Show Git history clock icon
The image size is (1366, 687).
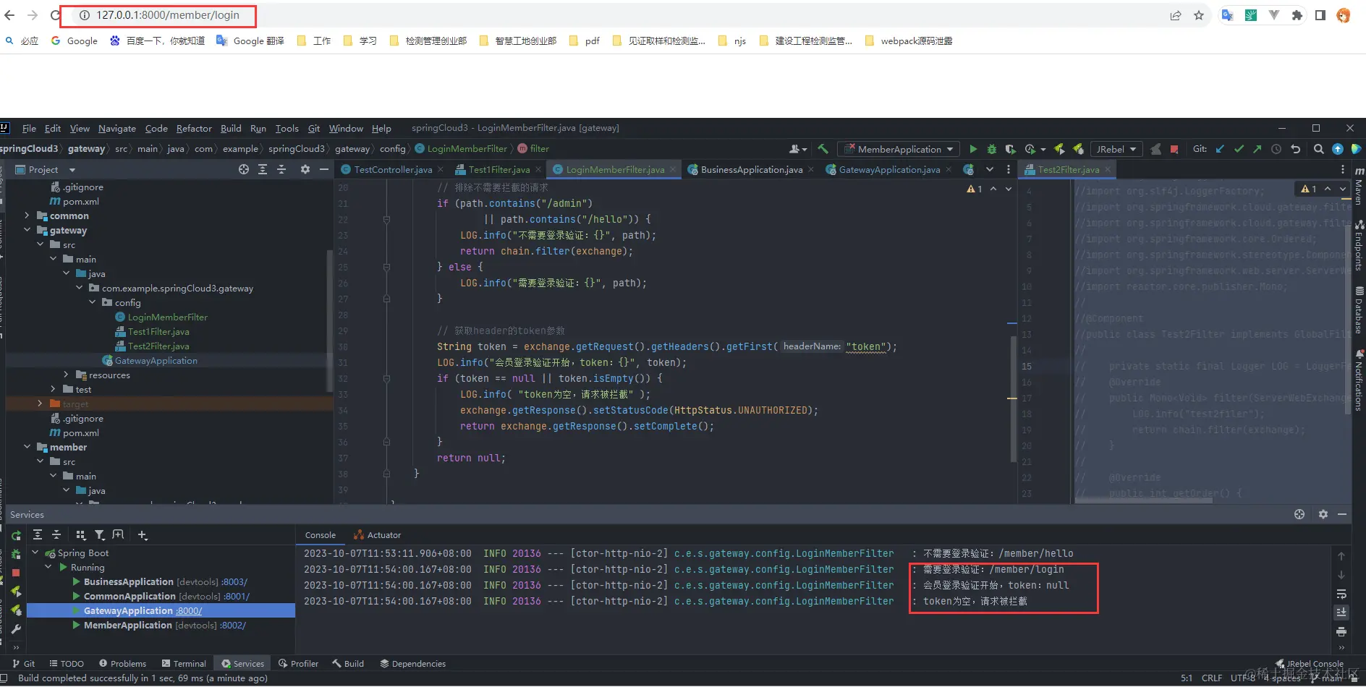1276,149
